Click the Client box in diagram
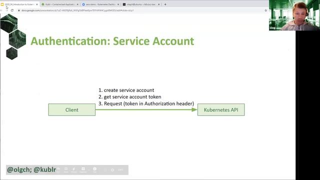Screen dimensions: 320x180 72,110
